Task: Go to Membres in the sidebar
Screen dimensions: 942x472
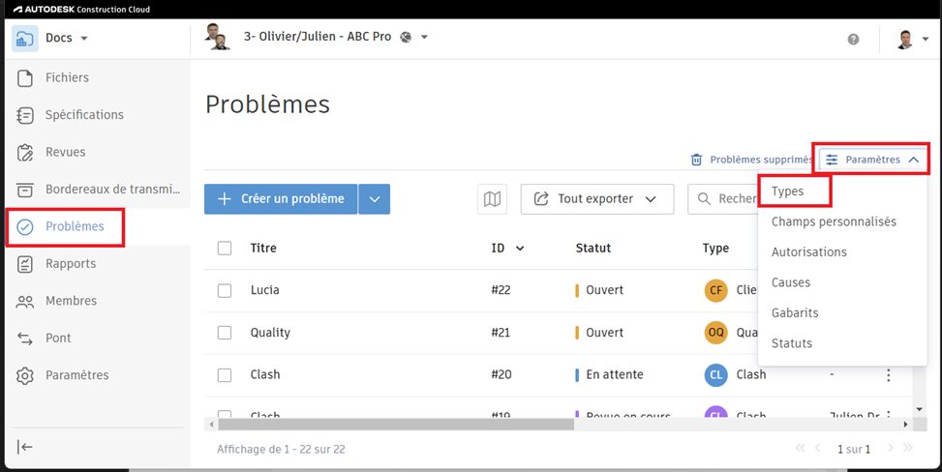Action: (71, 301)
